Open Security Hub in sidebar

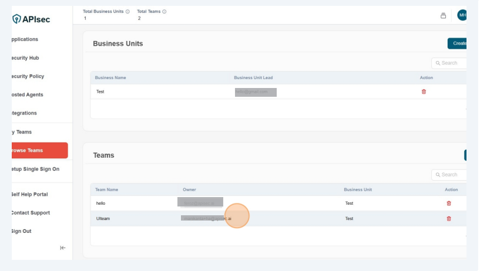(25, 58)
